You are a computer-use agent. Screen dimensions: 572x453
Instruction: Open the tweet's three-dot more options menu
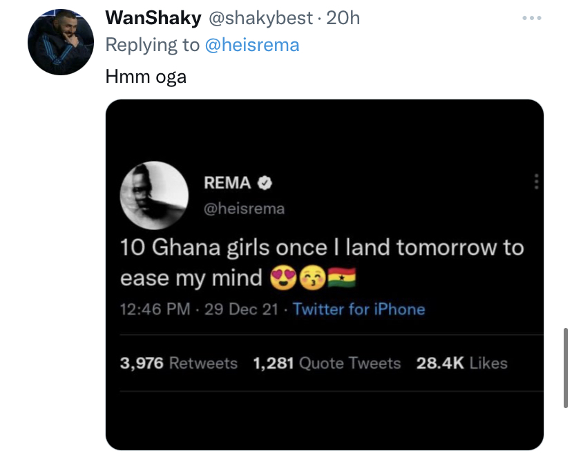pos(533,17)
